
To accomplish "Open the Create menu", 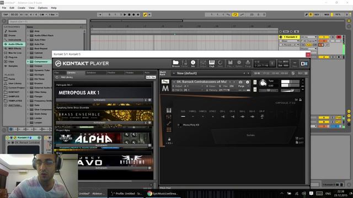I will [22, 8].
